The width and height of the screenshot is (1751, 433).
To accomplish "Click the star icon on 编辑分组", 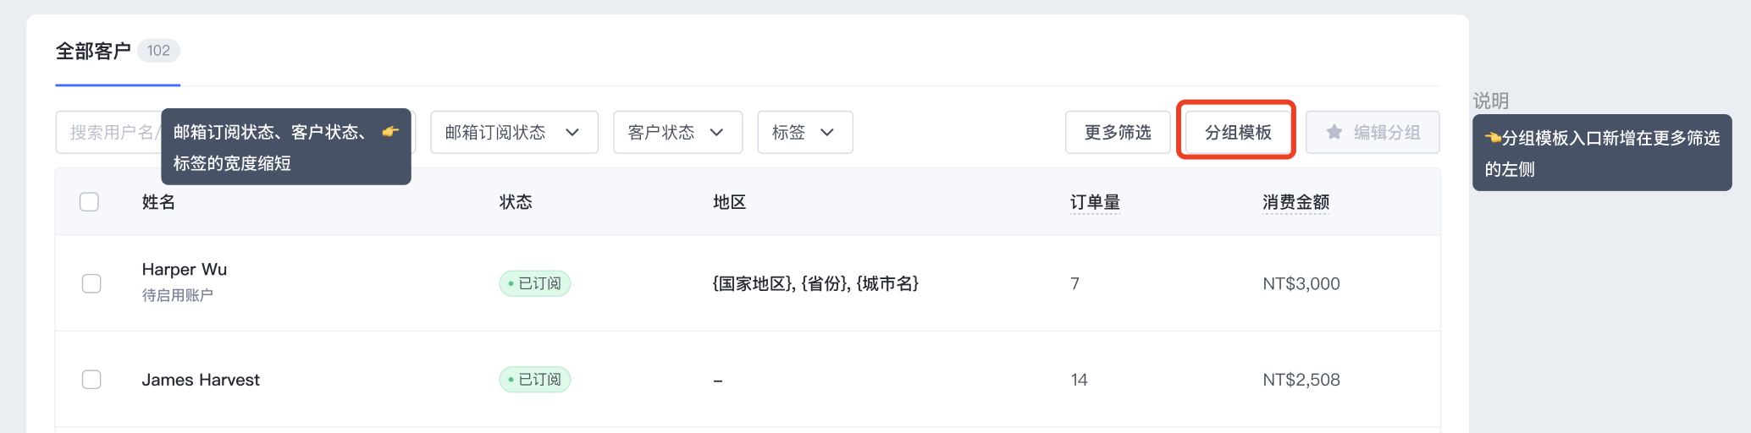I will [x=1334, y=132].
